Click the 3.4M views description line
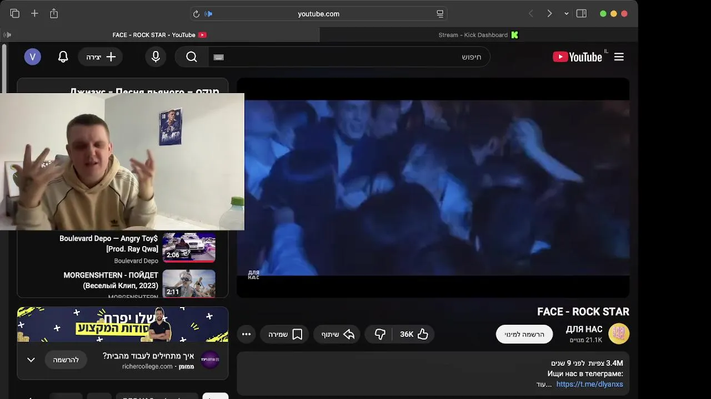Viewport: 711px width, 399px height. pyautogui.click(x=587, y=363)
